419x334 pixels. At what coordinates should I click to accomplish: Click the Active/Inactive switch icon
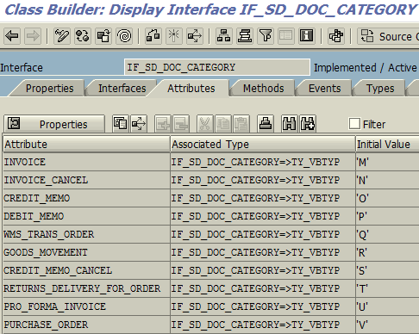click(x=83, y=36)
